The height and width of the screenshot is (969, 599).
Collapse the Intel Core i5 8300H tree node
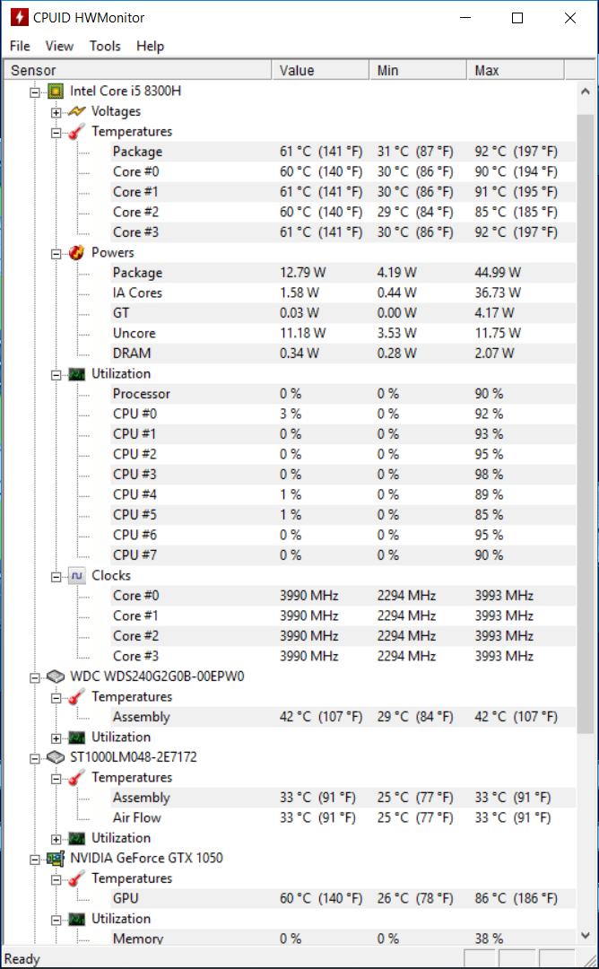(35, 92)
